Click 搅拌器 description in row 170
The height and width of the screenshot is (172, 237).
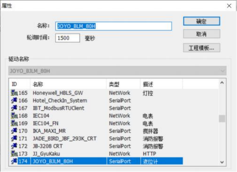[150, 131]
